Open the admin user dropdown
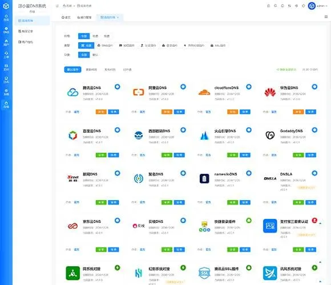 [318, 6]
